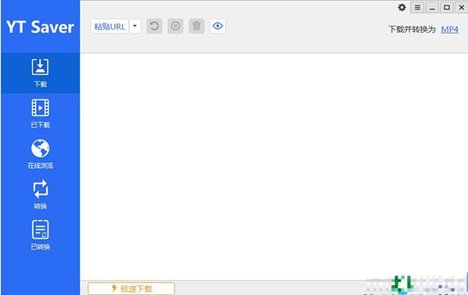Open the 已转换 converted files list
The width and height of the screenshot is (468, 295).
coord(41,236)
